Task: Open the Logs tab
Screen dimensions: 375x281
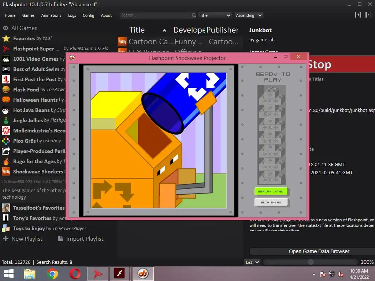Action: coord(72,15)
